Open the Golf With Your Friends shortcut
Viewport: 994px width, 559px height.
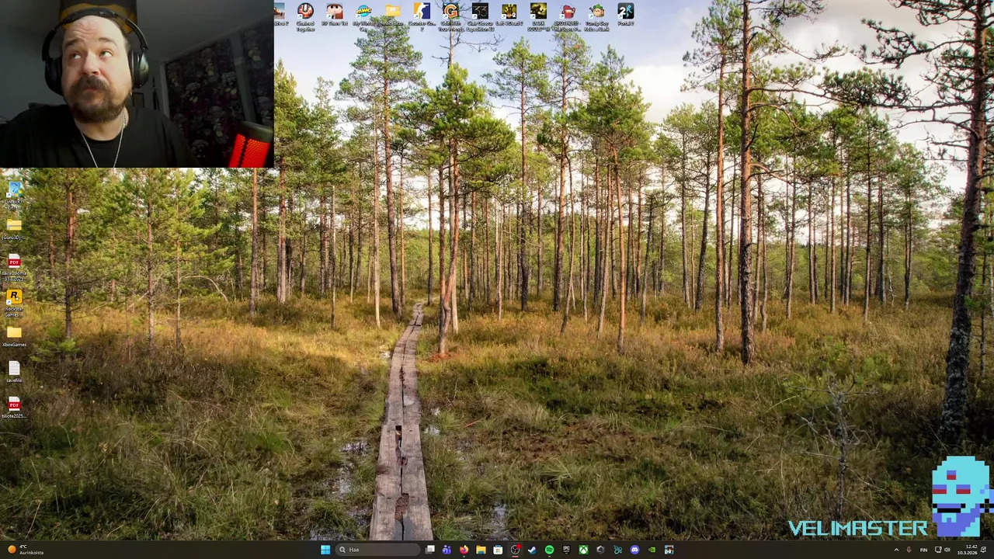coord(451,16)
